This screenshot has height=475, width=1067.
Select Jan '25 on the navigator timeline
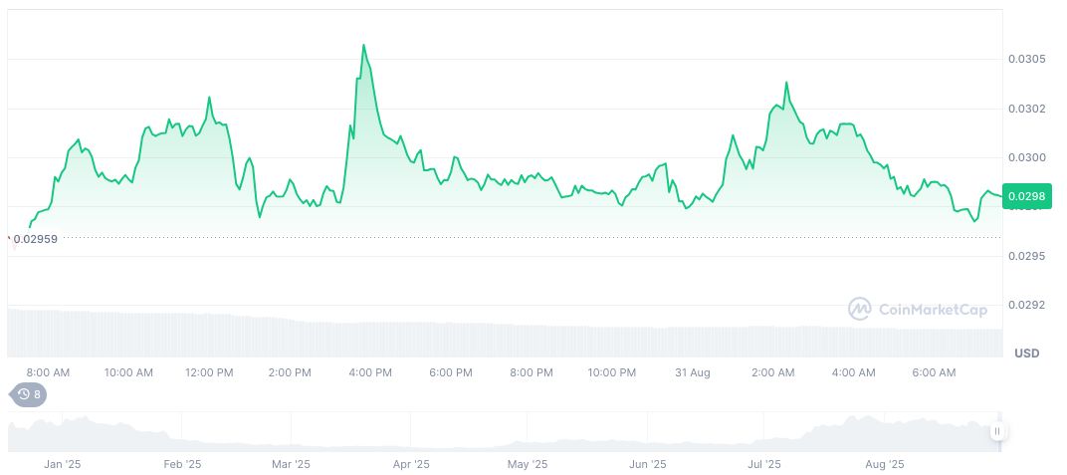[62, 464]
